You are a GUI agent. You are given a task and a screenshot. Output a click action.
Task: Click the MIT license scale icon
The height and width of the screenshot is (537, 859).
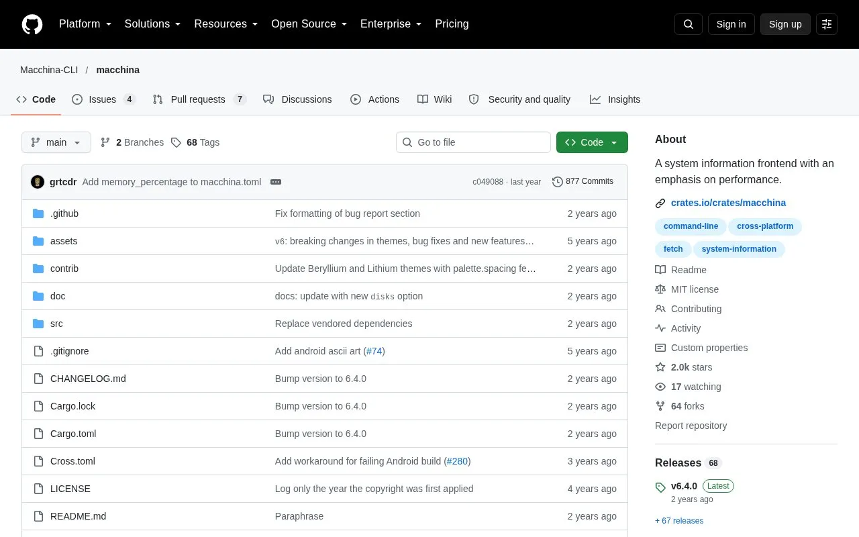(x=660, y=289)
